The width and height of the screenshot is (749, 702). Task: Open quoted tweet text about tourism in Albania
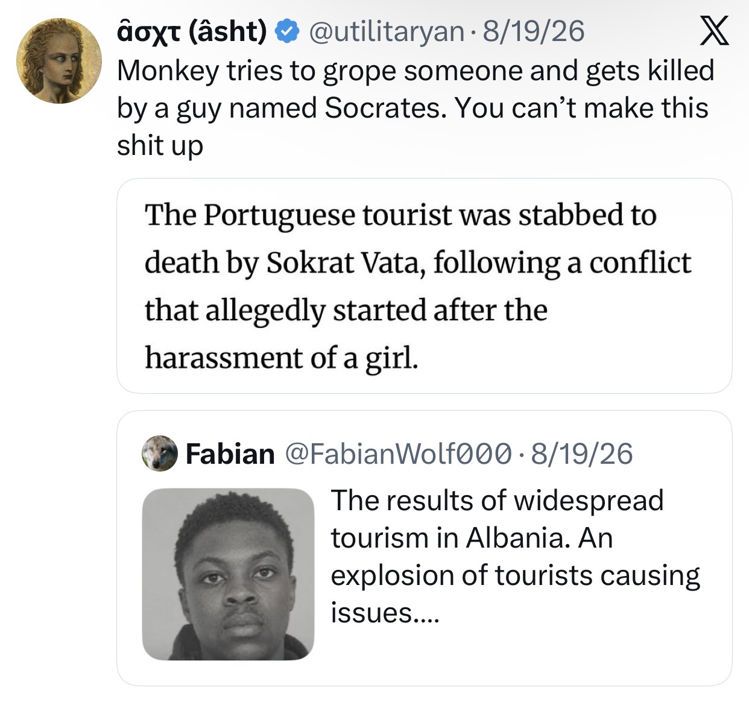515,556
